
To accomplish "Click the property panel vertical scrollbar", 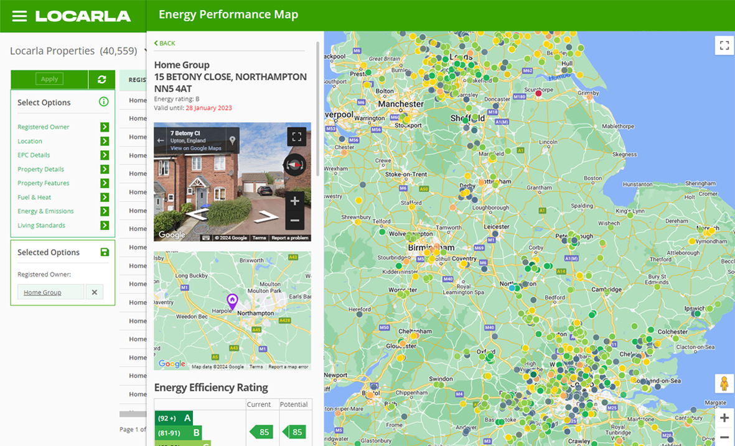I will 318,109.
